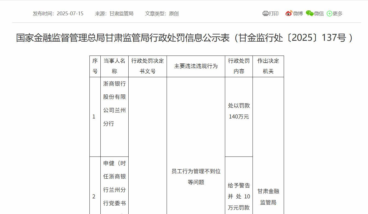
Task: Click the 打印 print link
Action: click(x=273, y=13)
